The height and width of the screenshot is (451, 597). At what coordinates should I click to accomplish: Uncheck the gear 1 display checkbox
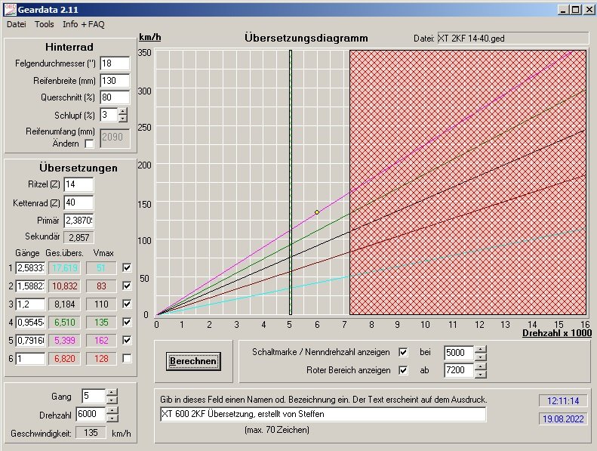(x=126, y=267)
